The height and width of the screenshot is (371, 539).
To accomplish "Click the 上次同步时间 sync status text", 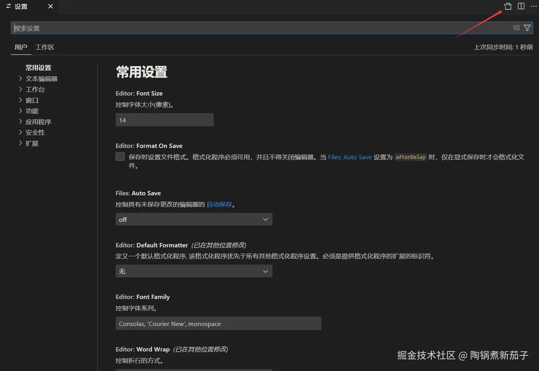I will [x=503, y=47].
